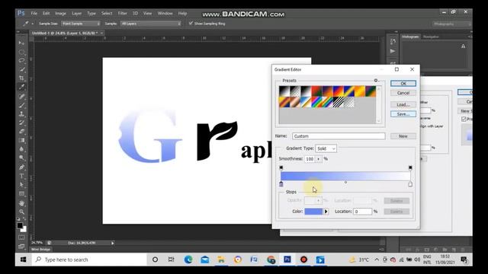Select the right opacity stop above the gradient bar

click(x=410, y=167)
